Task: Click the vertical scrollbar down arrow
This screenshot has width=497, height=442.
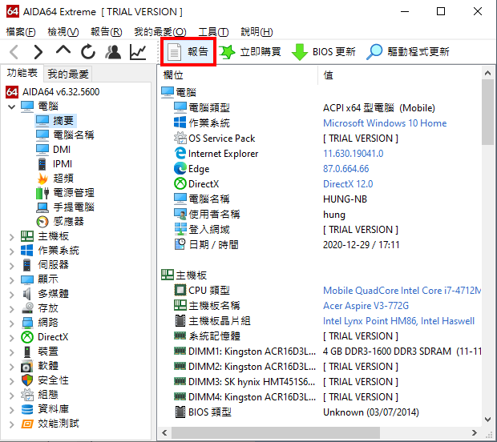Action: (x=488, y=420)
